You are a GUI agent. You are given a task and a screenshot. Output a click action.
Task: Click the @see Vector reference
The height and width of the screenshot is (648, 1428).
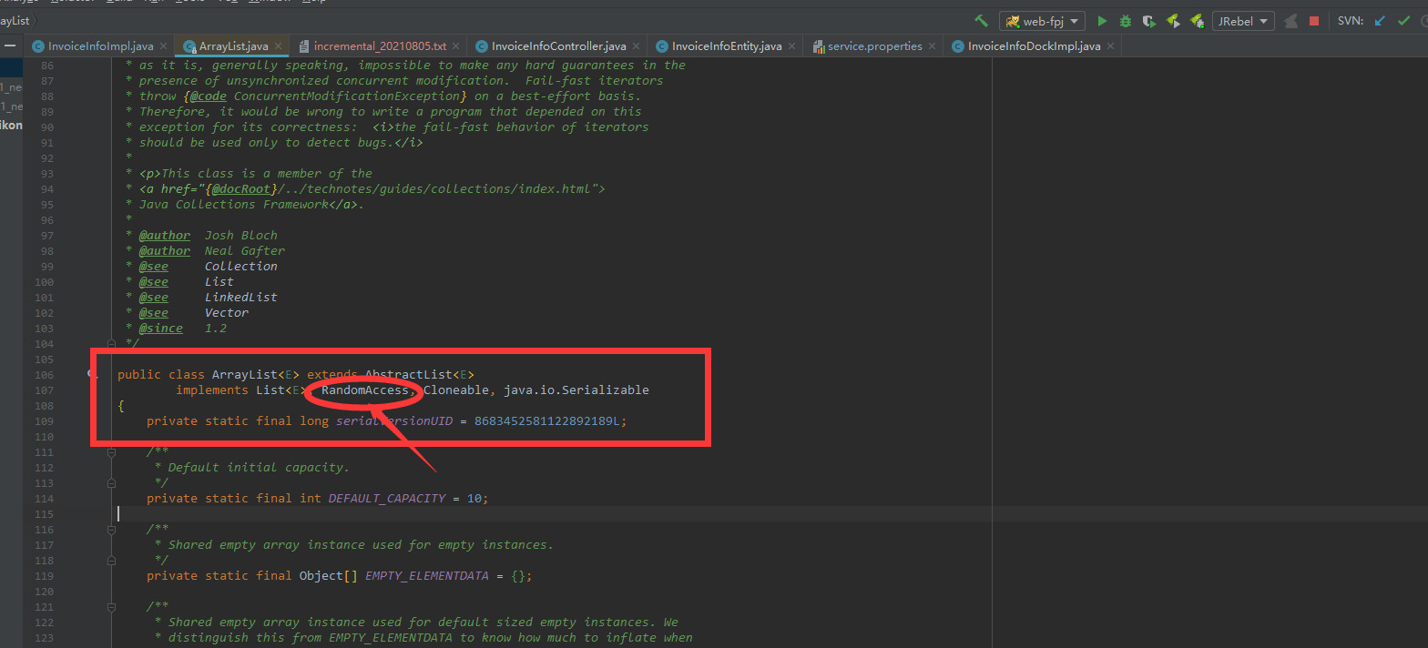(x=227, y=312)
